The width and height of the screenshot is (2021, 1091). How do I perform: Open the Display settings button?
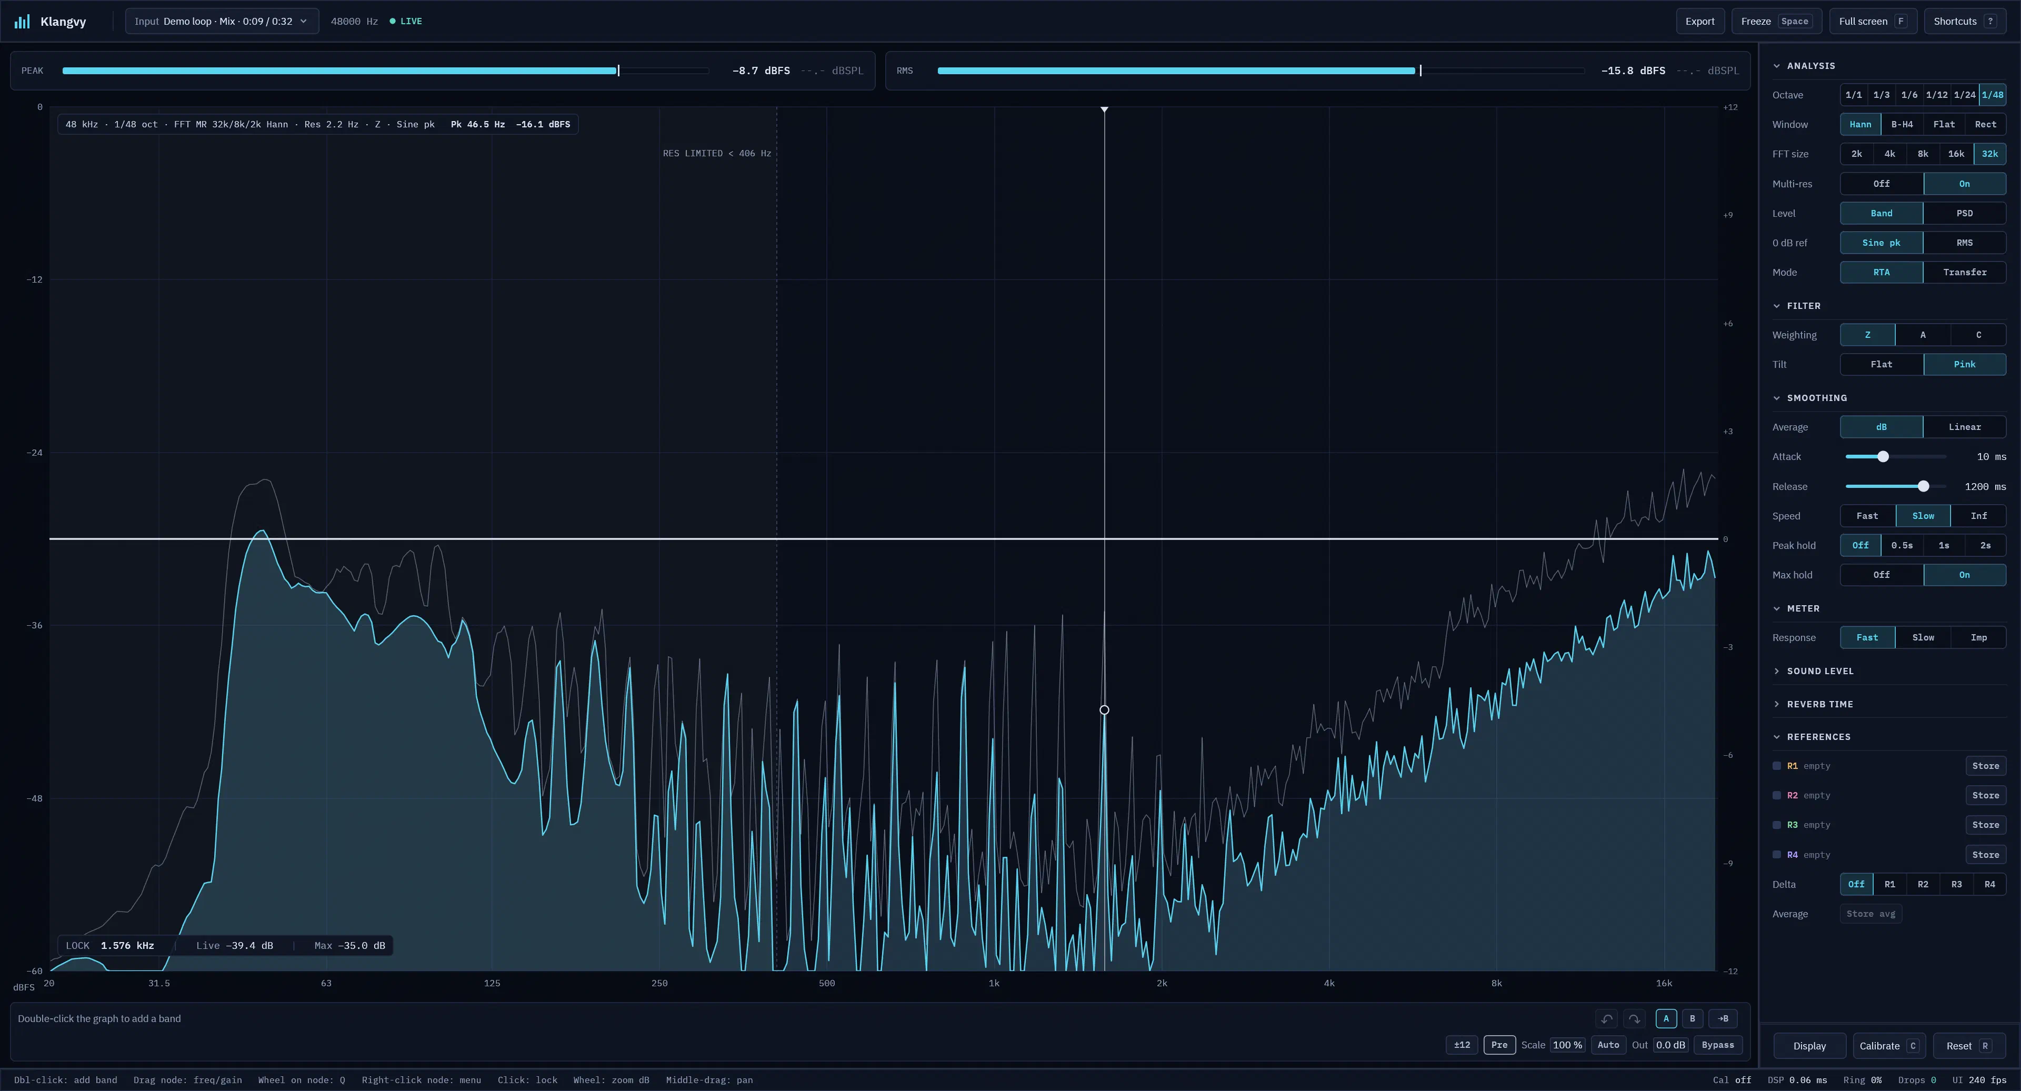[1809, 1046]
